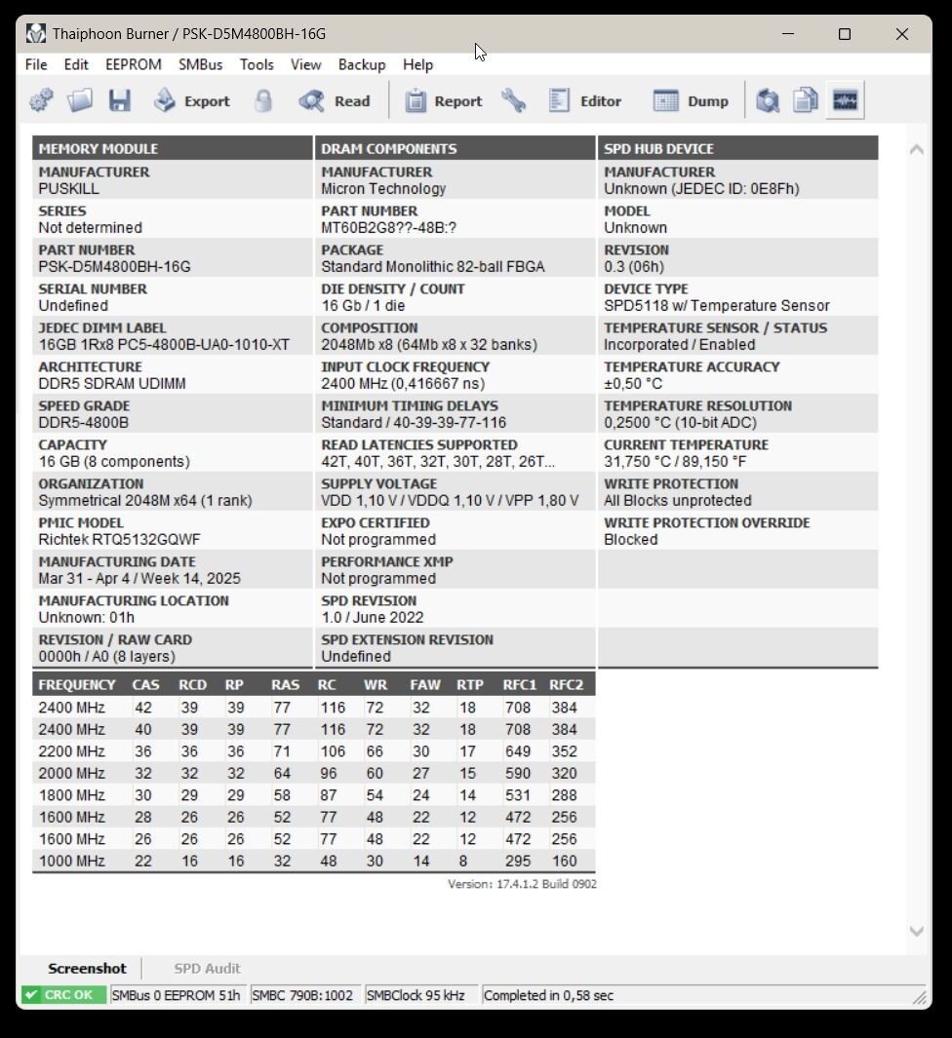Click the SPD5118 w/ Temperature Sensor value
952x1038 pixels.
(x=716, y=306)
